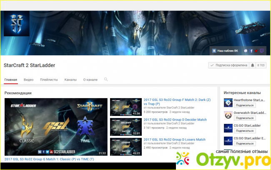
Task: Go to the О канале tab
Action: (90, 79)
